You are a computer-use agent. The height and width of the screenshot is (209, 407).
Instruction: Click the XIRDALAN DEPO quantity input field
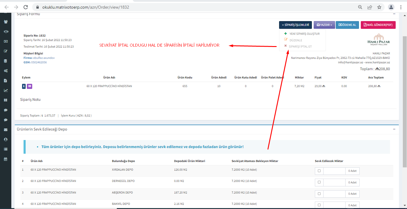pos(334,171)
